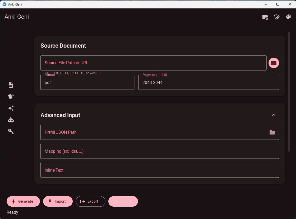
Task: Open the theme palette icon
Action: [288, 17]
